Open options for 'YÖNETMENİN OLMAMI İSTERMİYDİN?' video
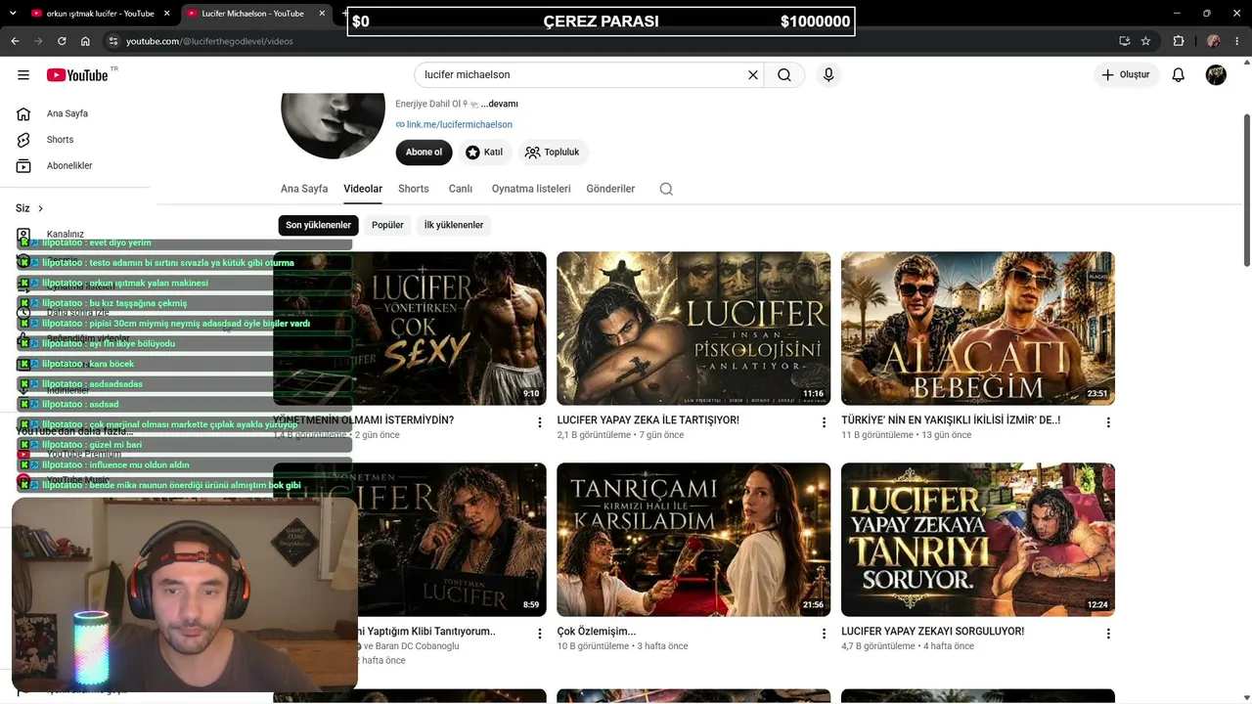 pos(539,422)
